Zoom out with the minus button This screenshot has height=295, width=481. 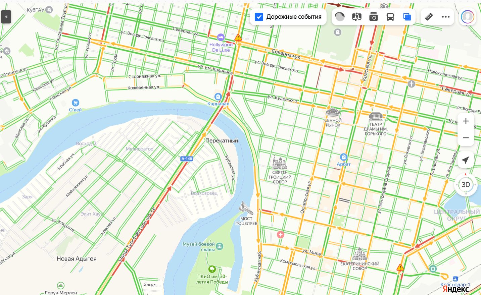click(x=466, y=138)
